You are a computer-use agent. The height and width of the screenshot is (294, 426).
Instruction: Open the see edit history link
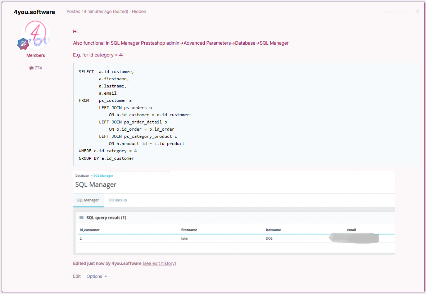coord(159,263)
